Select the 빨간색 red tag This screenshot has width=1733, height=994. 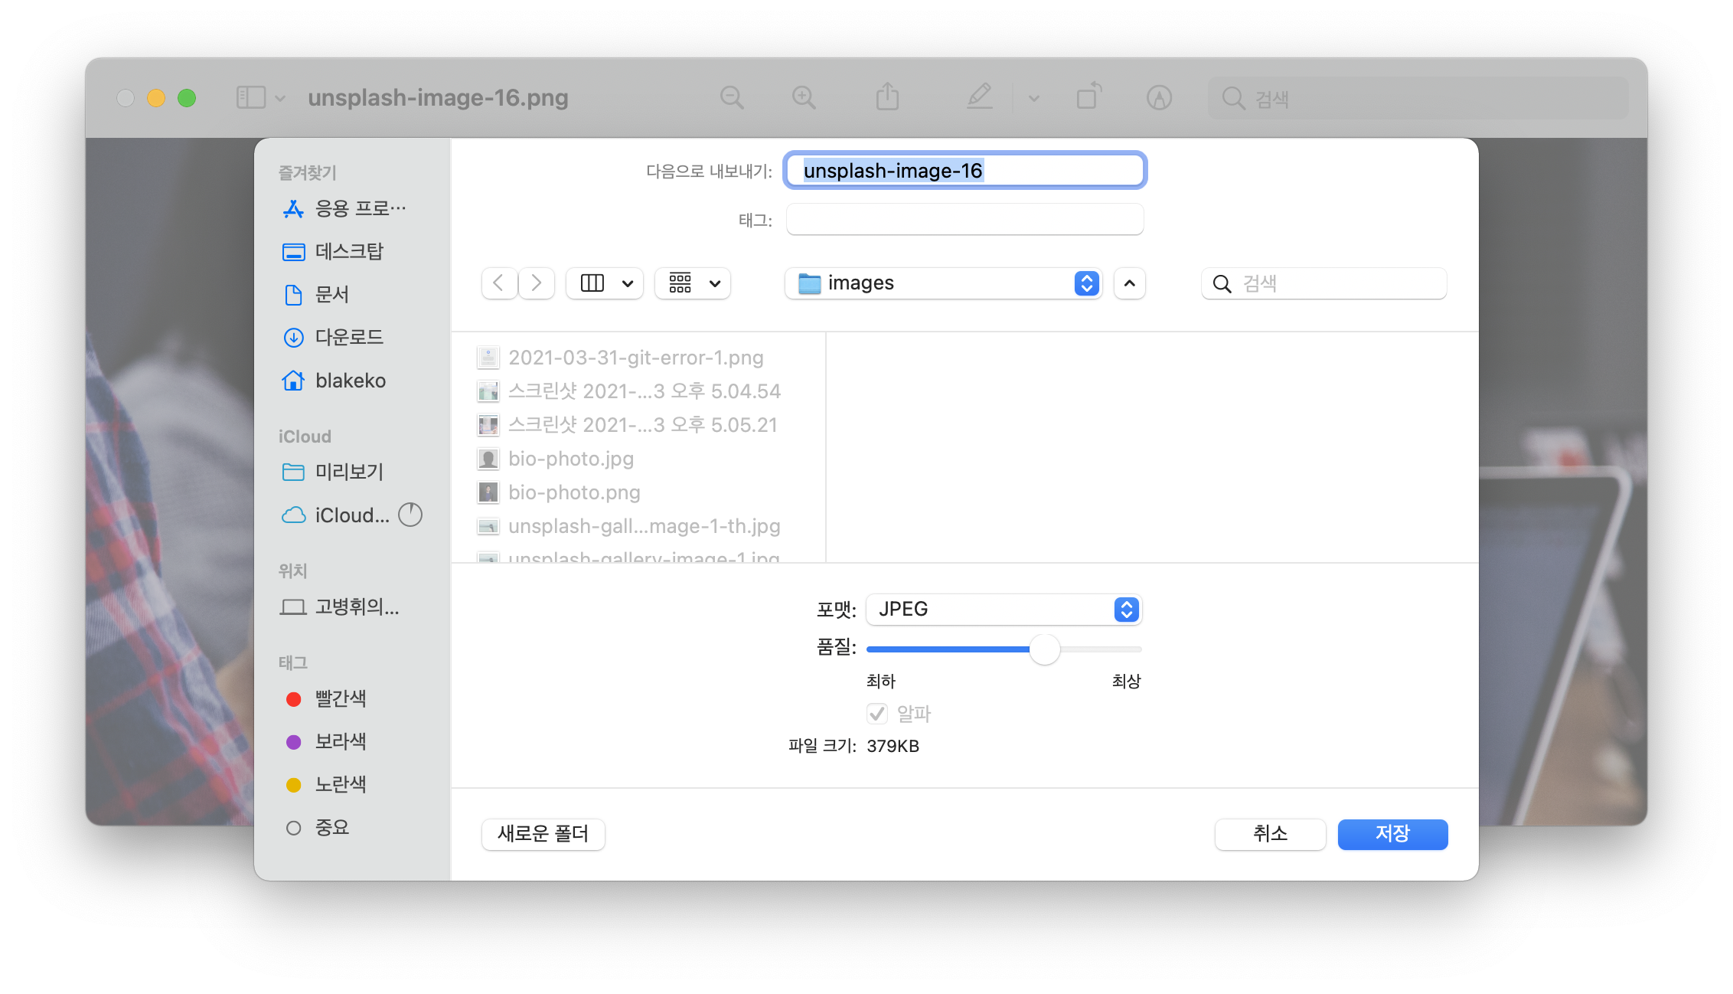pyautogui.click(x=340, y=698)
